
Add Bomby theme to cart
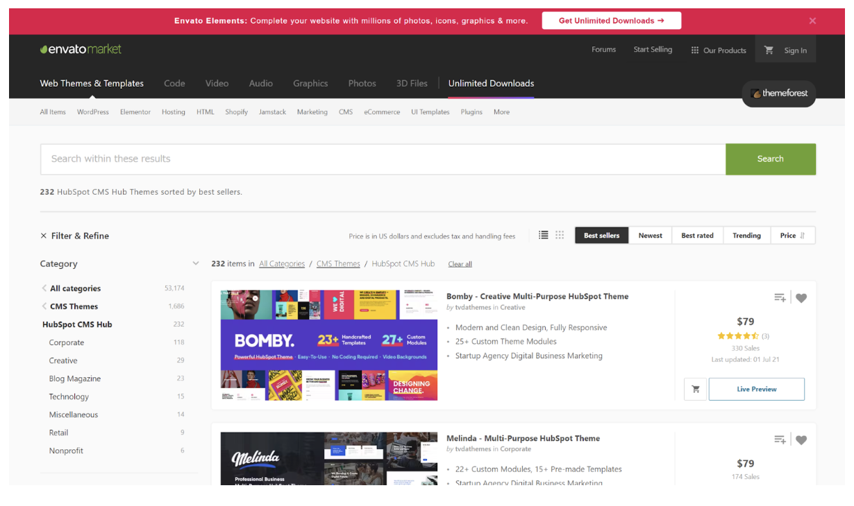pos(696,389)
